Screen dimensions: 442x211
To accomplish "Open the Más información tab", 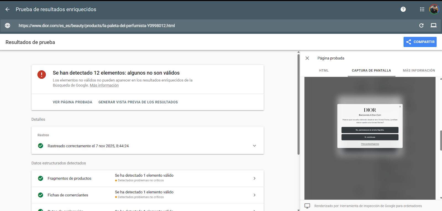I will pyautogui.click(x=419, y=70).
